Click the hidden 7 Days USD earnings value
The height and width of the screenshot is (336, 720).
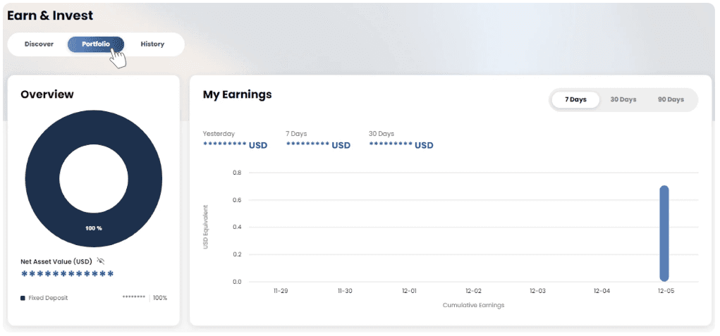(x=318, y=146)
